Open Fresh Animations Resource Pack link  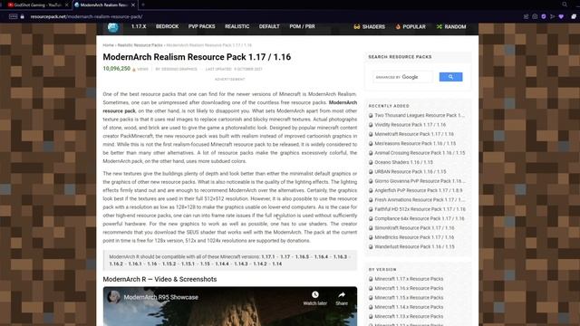coord(420,199)
